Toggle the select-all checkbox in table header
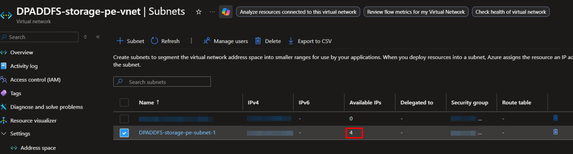573x154 pixels. [x=124, y=103]
